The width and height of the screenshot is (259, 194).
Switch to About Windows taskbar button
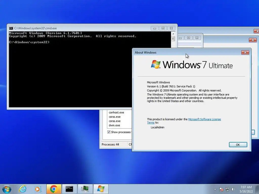click(101, 189)
